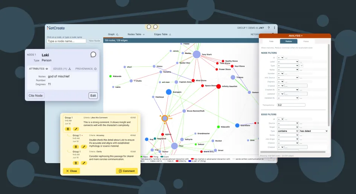Click the Edit button on Loki card
356x194 pixels.
pyautogui.click(x=93, y=96)
